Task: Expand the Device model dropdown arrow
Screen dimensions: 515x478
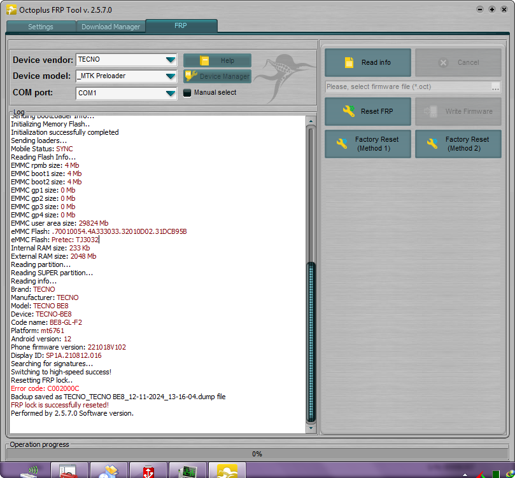Action: click(x=171, y=76)
